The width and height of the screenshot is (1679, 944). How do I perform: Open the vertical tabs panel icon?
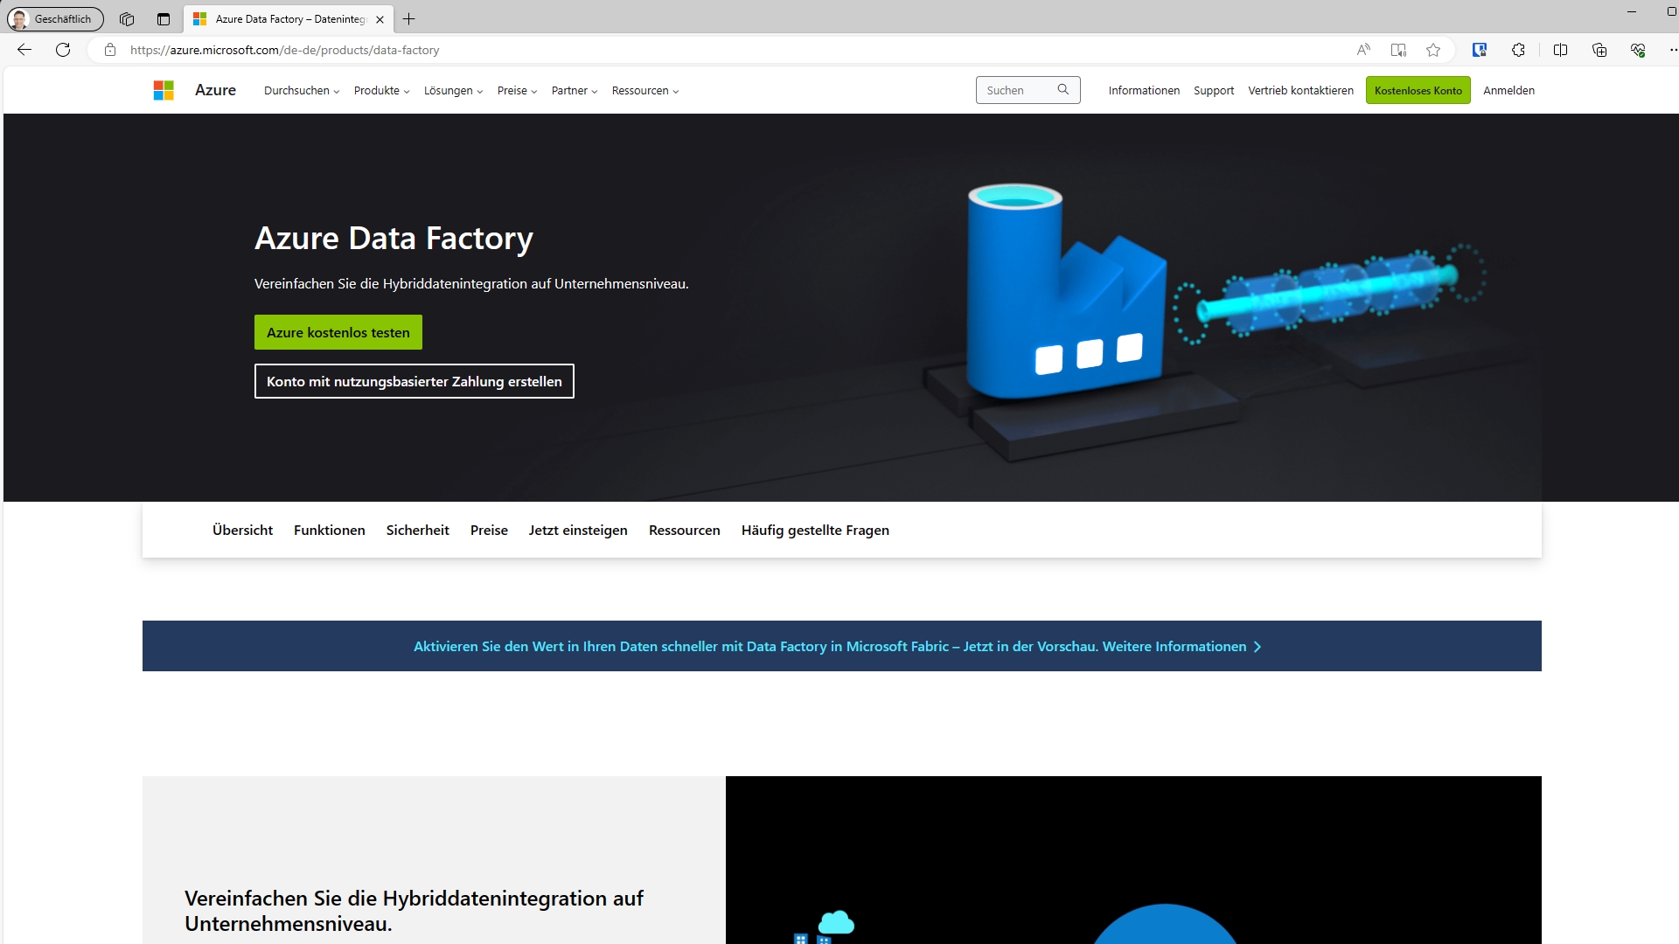pos(164,18)
